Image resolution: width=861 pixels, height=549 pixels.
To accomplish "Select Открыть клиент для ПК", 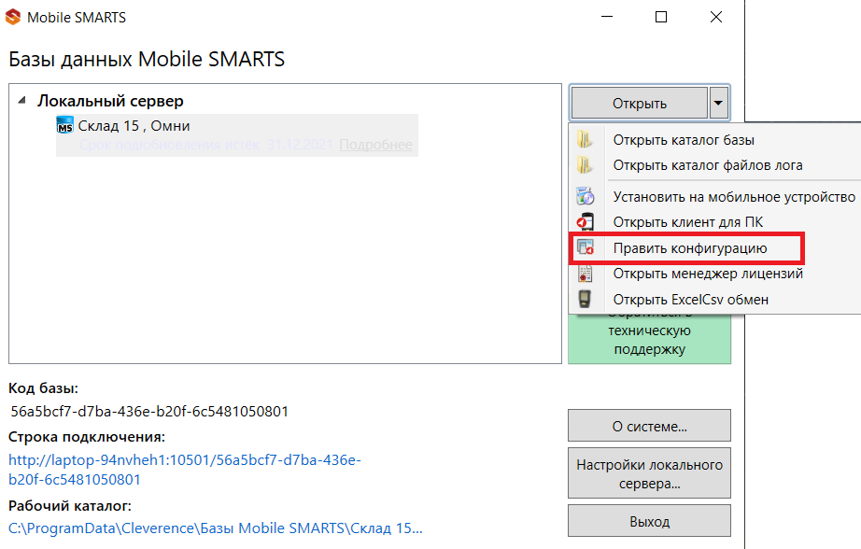I will [715, 222].
